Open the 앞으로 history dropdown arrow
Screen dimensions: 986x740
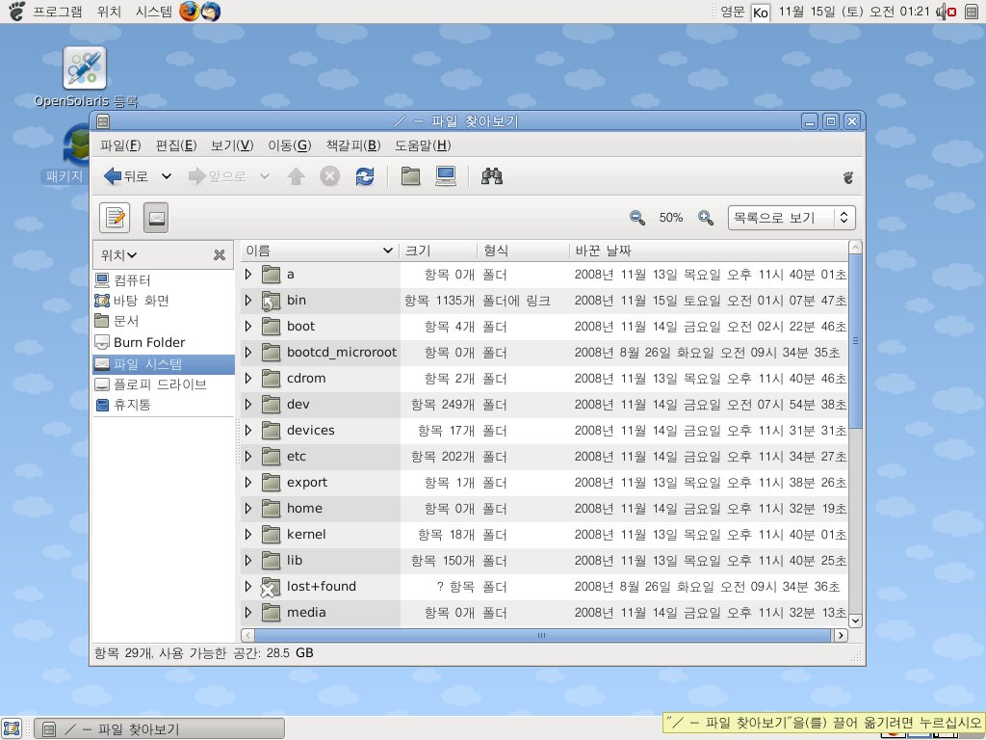pos(265,176)
